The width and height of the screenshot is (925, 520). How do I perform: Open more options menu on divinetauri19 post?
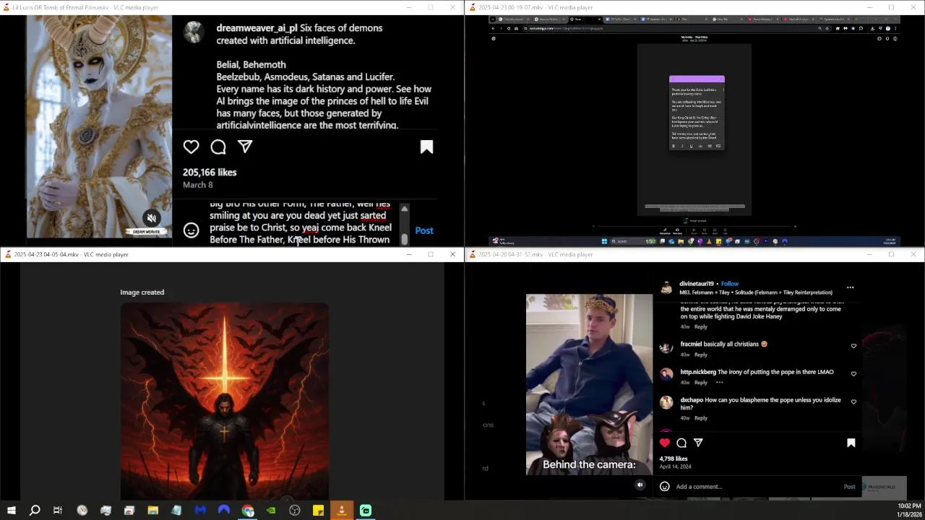(x=850, y=287)
